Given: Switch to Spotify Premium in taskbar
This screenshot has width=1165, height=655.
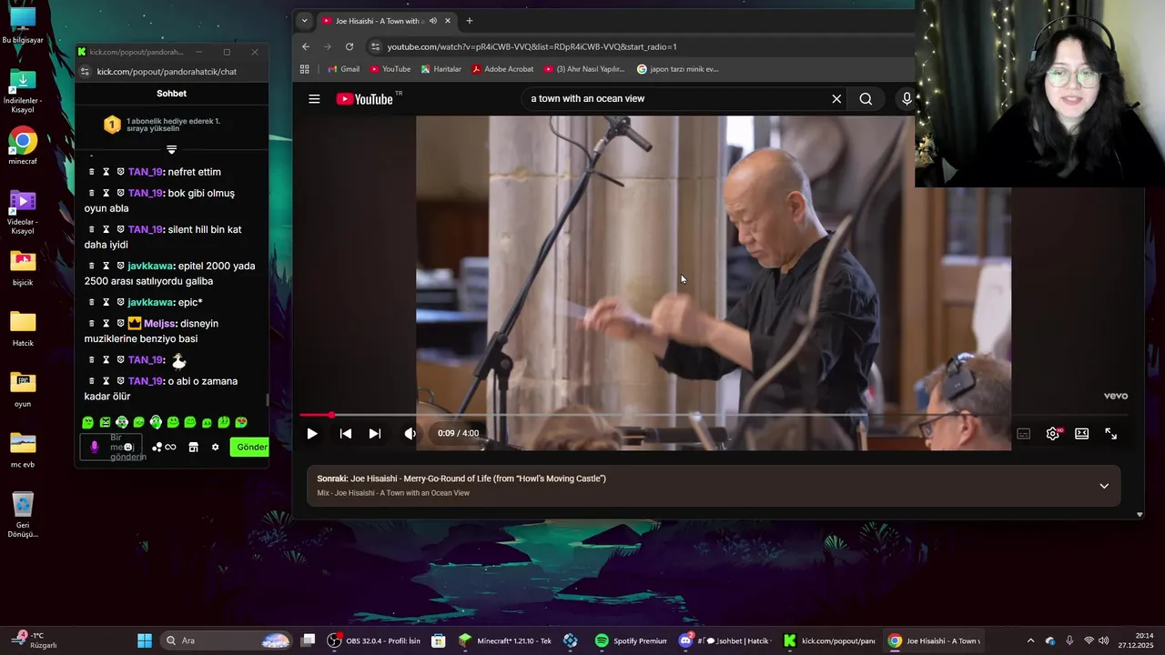Looking at the screenshot, I should coord(631,640).
